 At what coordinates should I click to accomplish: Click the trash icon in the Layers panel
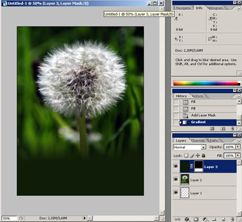(x=232, y=219)
